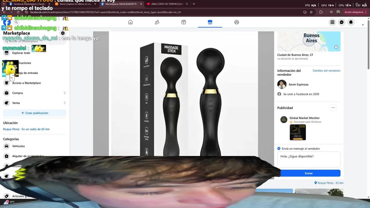
Task: Click Acción obligatoria browser button
Action: [354, 12]
